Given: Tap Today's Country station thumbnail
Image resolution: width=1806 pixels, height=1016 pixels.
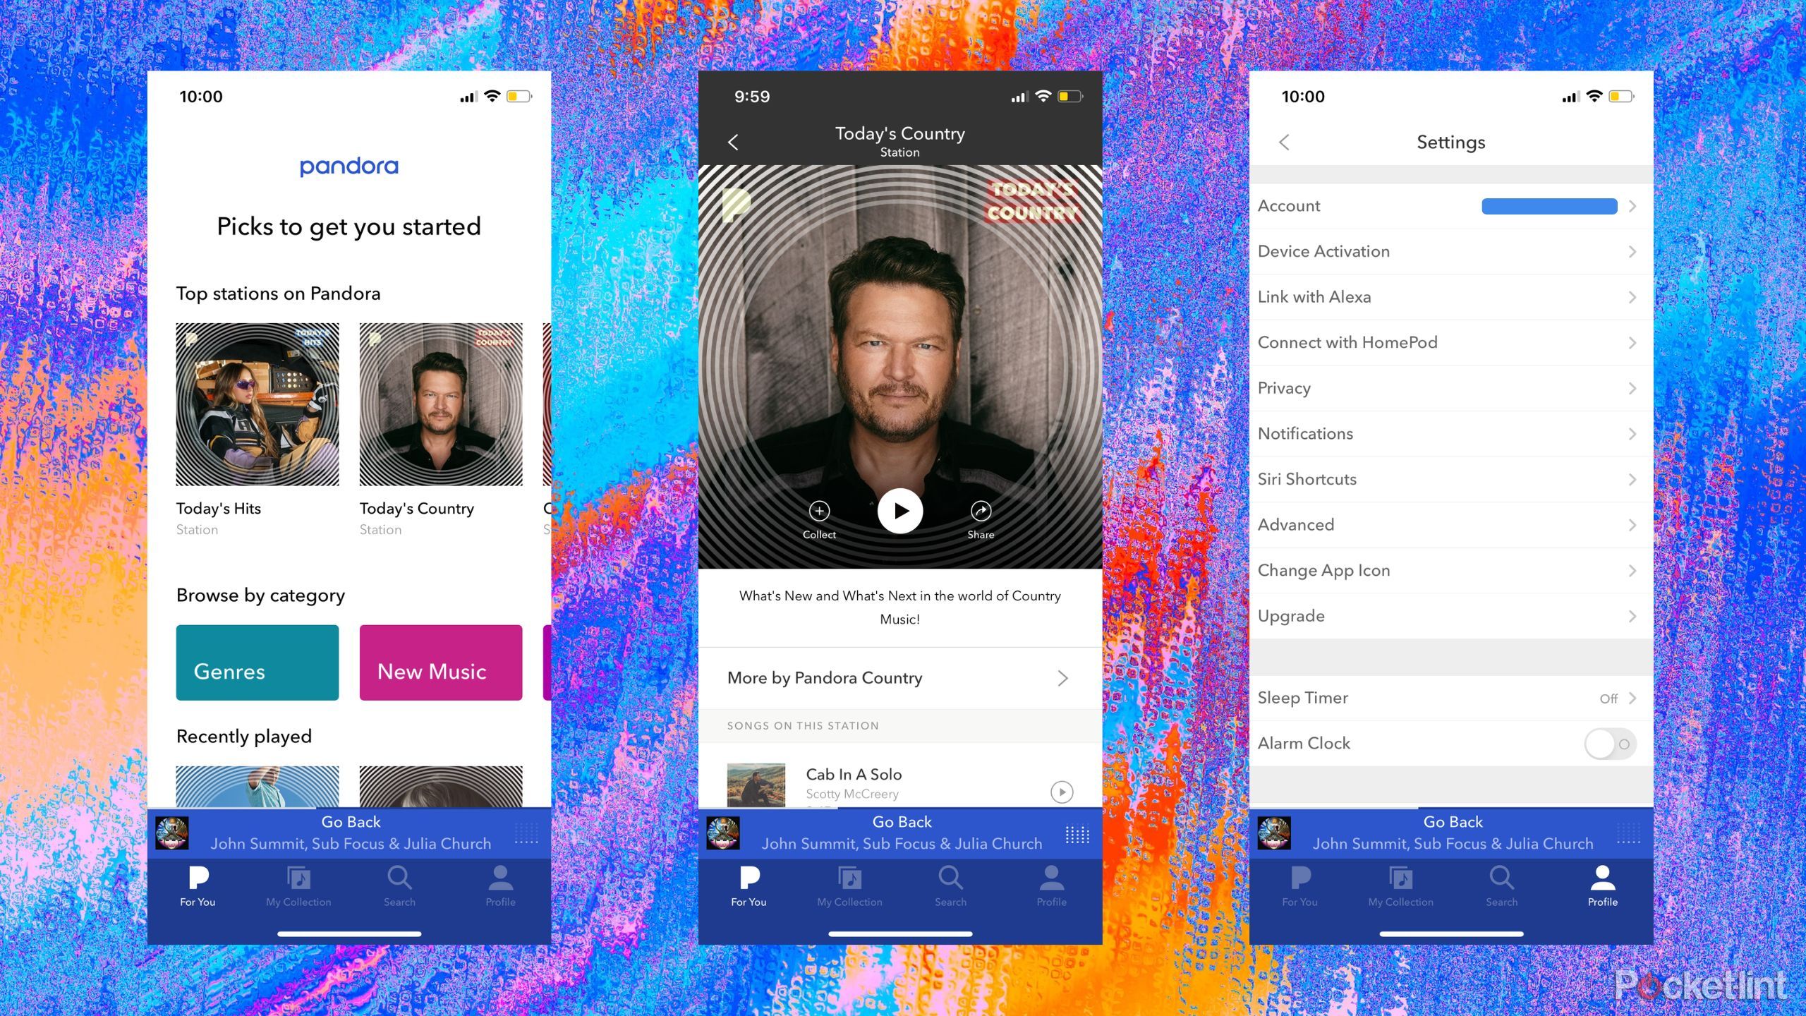Looking at the screenshot, I should (438, 403).
